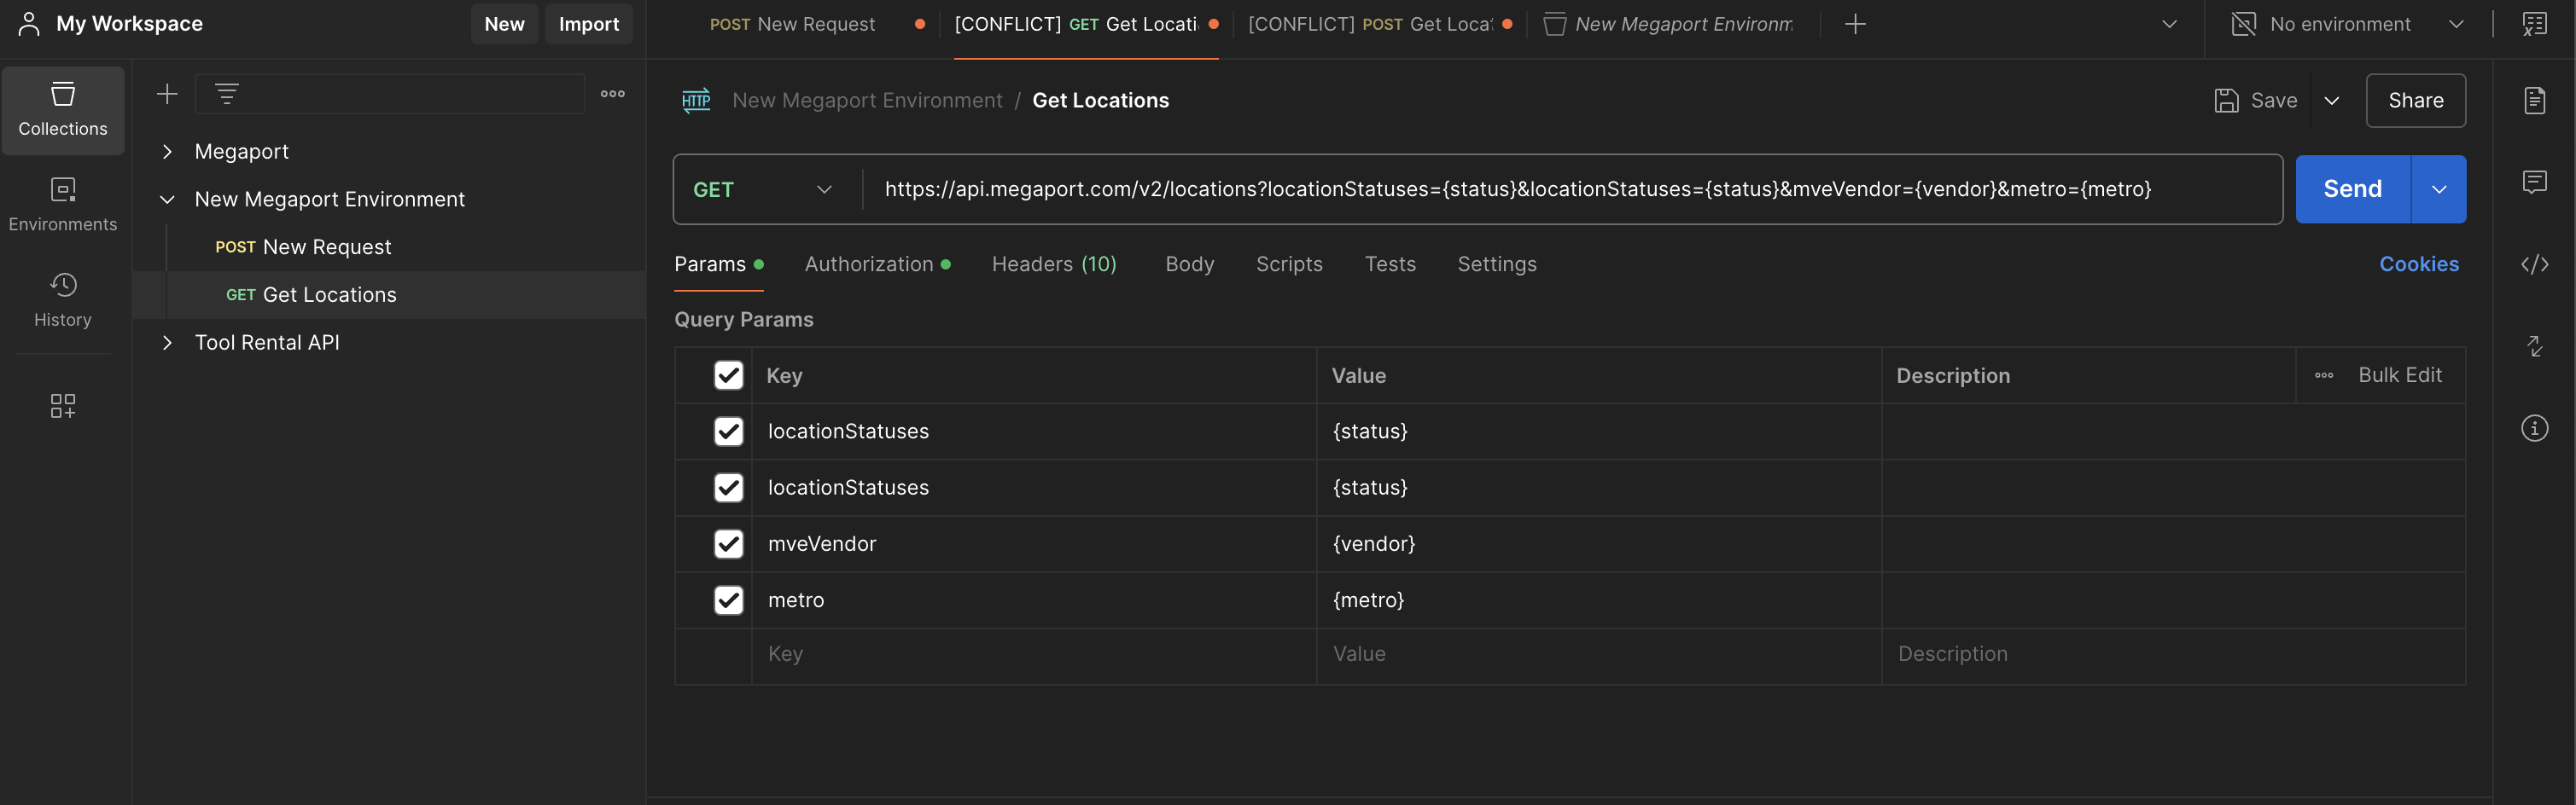
Task: Click the create new collection plus icon
Action: [x=167, y=94]
